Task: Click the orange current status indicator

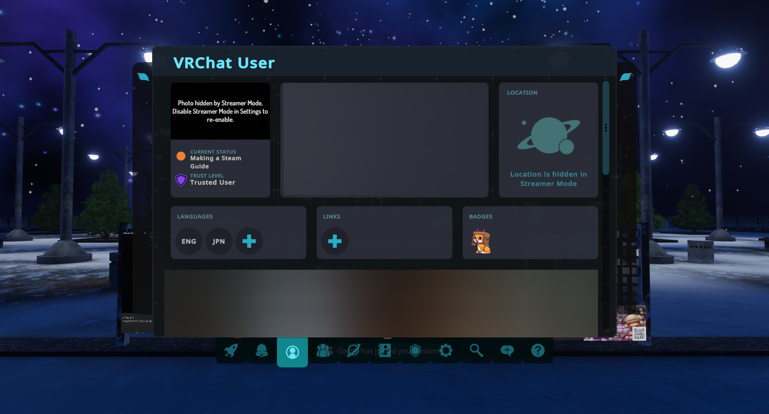Action: coord(181,156)
